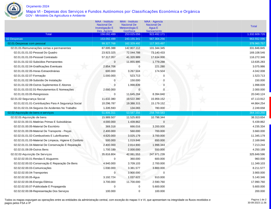The height and width of the screenshot is (209, 271).
Task: Select the 02.01.01-Remunerações certas e permanentes row
Action: tap(41, 48)
